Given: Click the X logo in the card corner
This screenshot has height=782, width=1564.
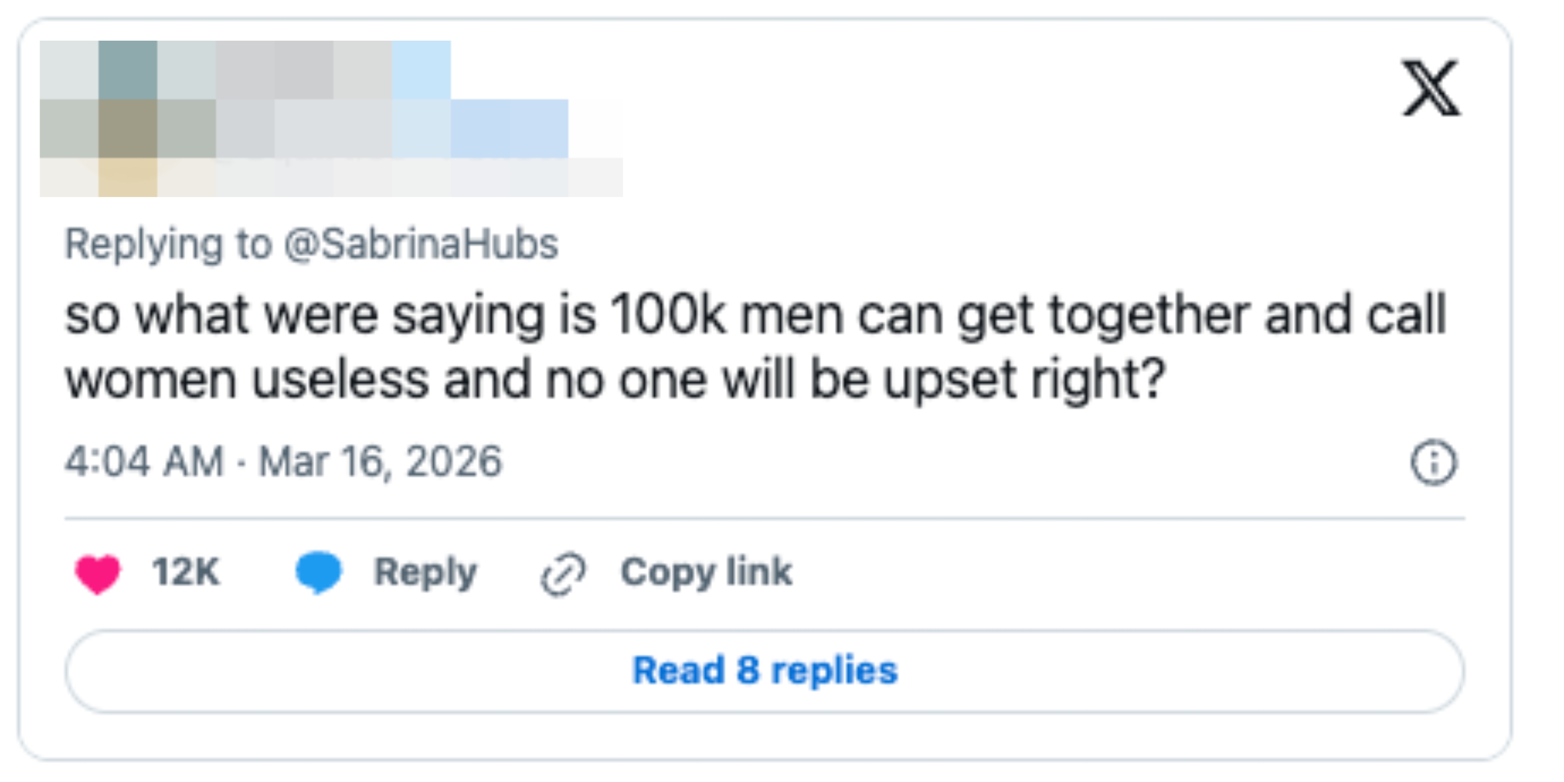Looking at the screenshot, I should [x=1431, y=88].
